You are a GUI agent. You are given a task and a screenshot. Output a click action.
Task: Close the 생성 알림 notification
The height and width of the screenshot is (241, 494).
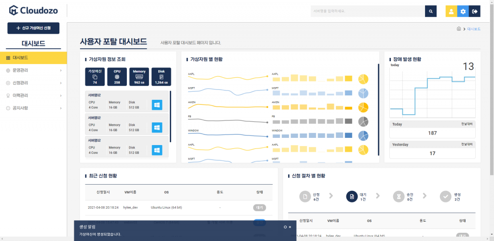point(290,227)
